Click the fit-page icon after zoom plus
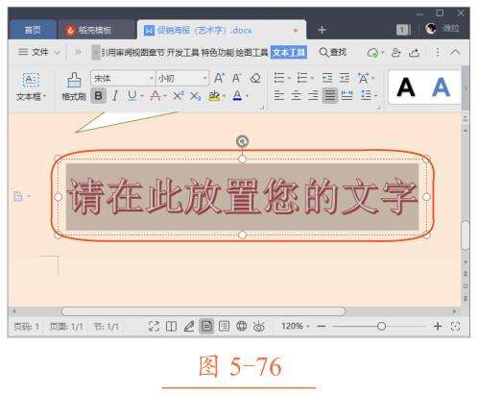Image resolution: width=478 pixels, height=395 pixels. coord(455,326)
